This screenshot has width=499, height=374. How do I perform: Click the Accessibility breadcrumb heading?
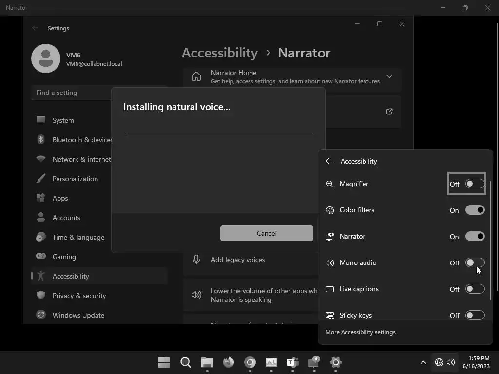pos(220,53)
